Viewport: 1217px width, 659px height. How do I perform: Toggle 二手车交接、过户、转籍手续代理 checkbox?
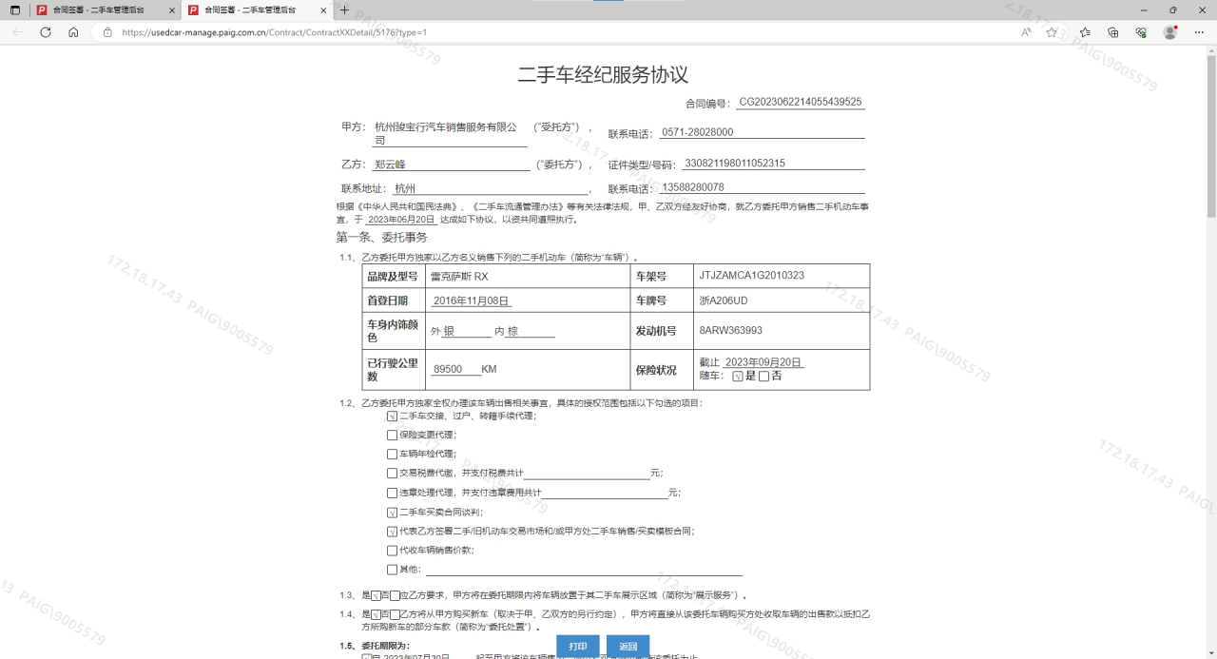point(392,417)
